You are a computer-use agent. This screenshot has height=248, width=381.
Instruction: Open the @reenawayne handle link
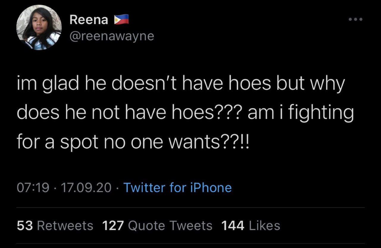pos(112,36)
